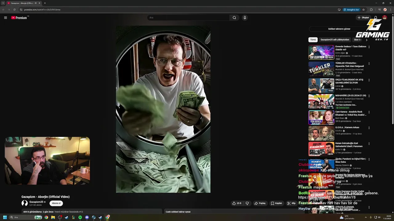Open the YouTube hamburger guide menu
Image resolution: width=394 pixels, height=221 pixels.
coord(6,17)
